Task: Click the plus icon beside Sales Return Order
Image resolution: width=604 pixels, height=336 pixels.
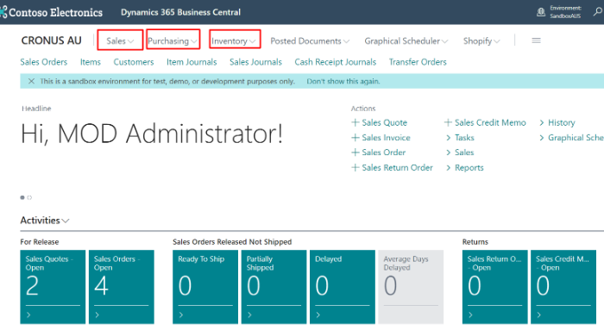Action: click(x=355, y=168)
